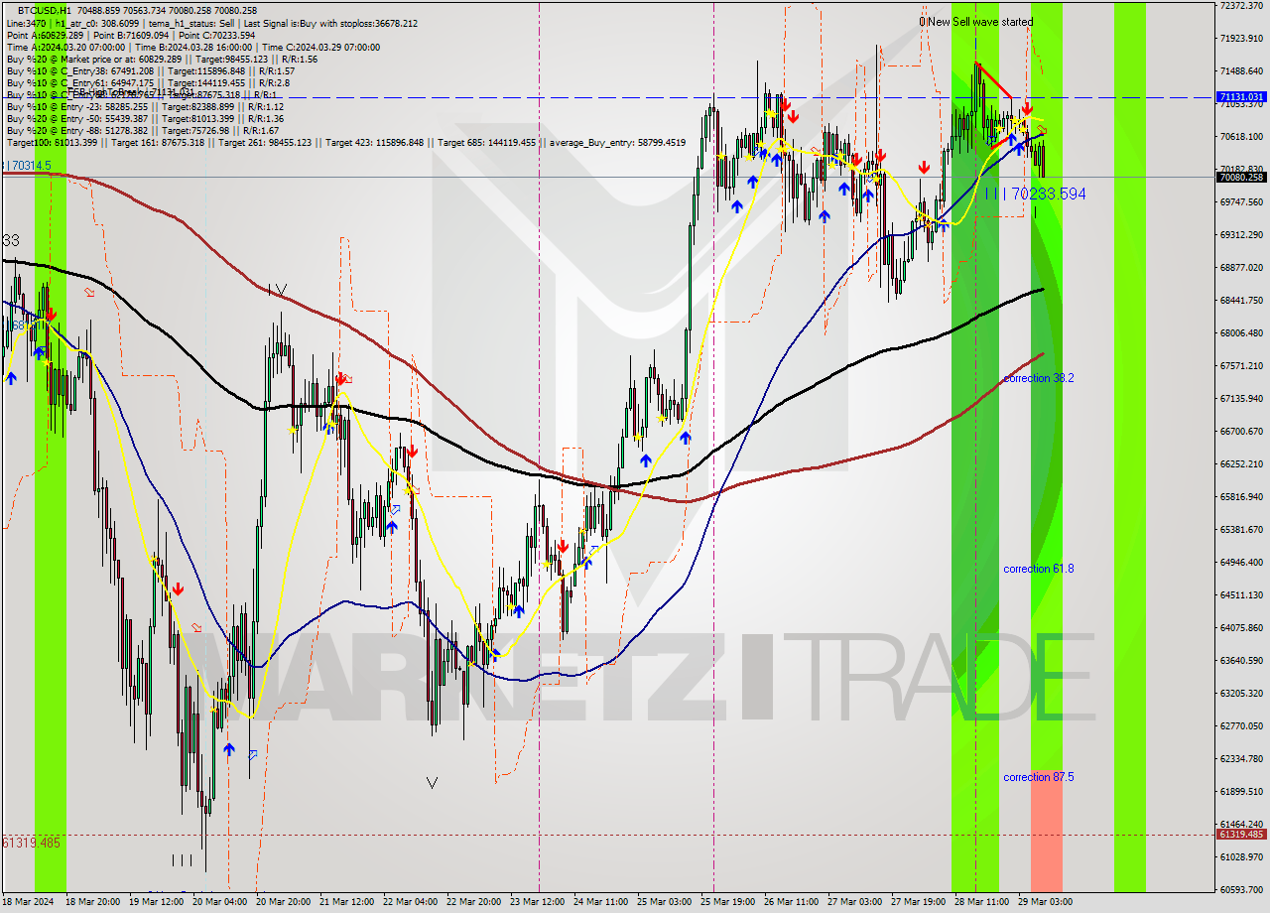Click the 71923.190 price axis value
1270x913 pixels.
click(x=1241, y=38)
